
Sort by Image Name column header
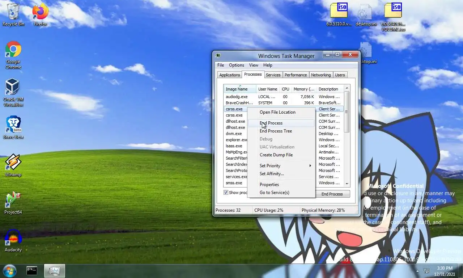click(x=240, y=89)
